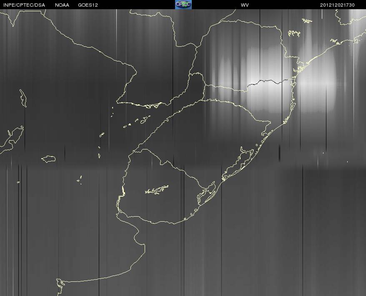Click the WV channel label
This screenshot has width=366, height=296.
pos(245,5)
